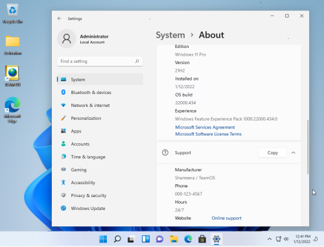Open the clock and date flyout

[x=302, y=239]
